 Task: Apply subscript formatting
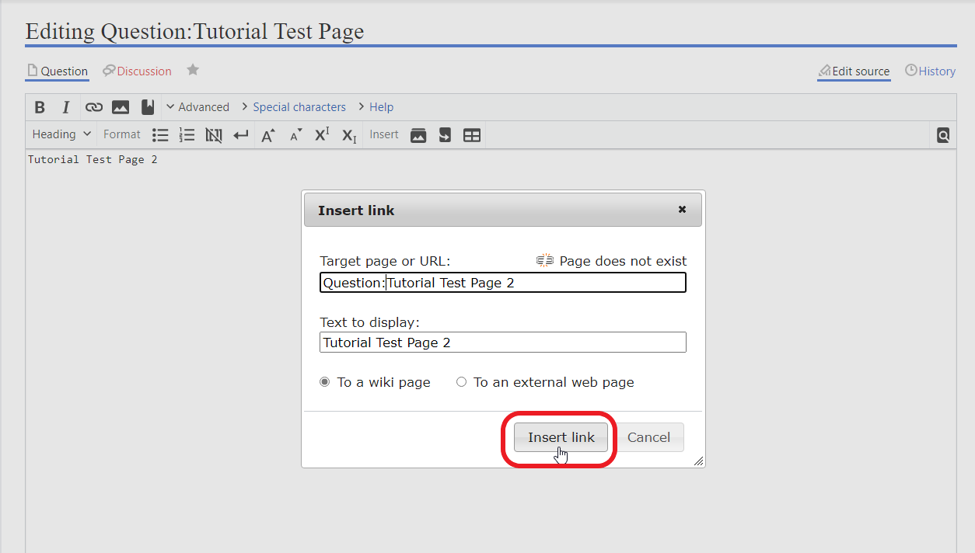349,135
